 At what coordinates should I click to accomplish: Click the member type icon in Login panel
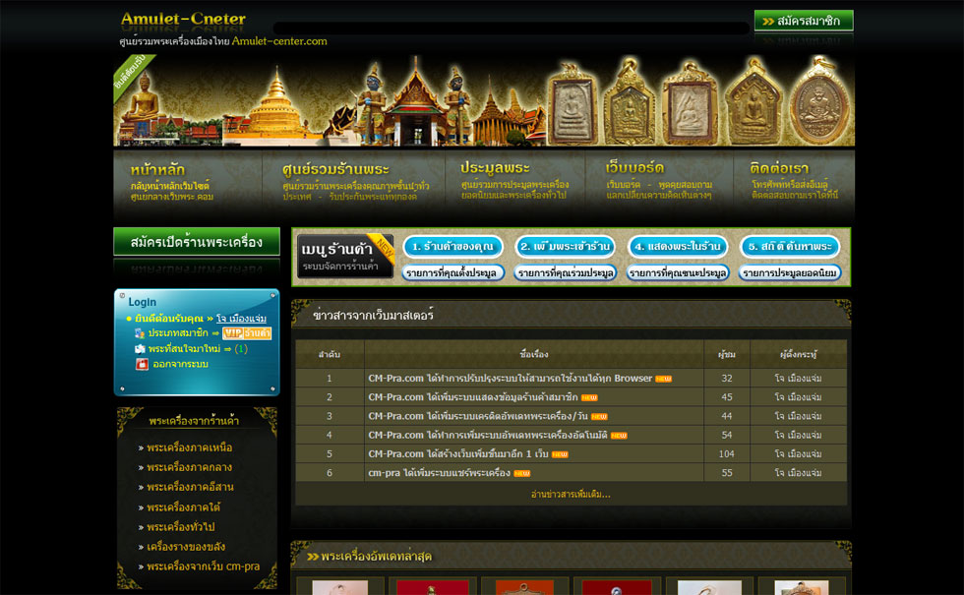click(x=140, y=333)
